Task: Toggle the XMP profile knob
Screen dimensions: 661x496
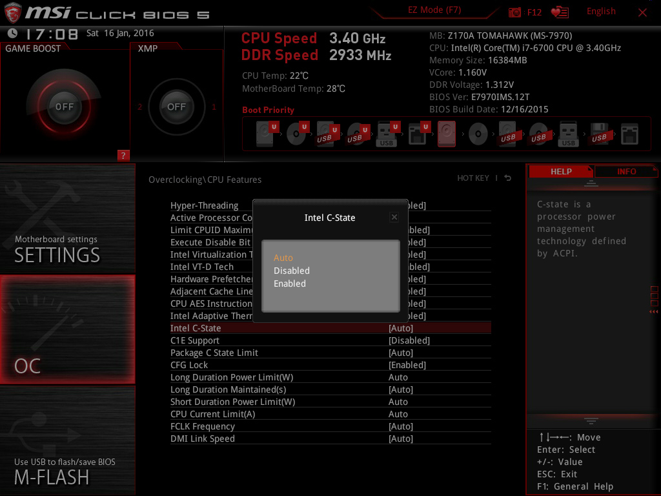Action: pyautogui.click(x=176, y=107)
